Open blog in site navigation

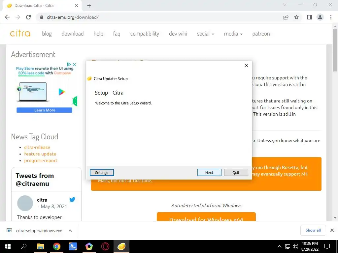click(x=47, y=34)
